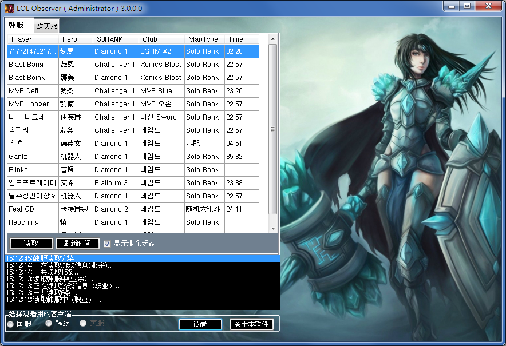Sort by the MapType column header
Viewport: 506px width, 346px height.
204,39
